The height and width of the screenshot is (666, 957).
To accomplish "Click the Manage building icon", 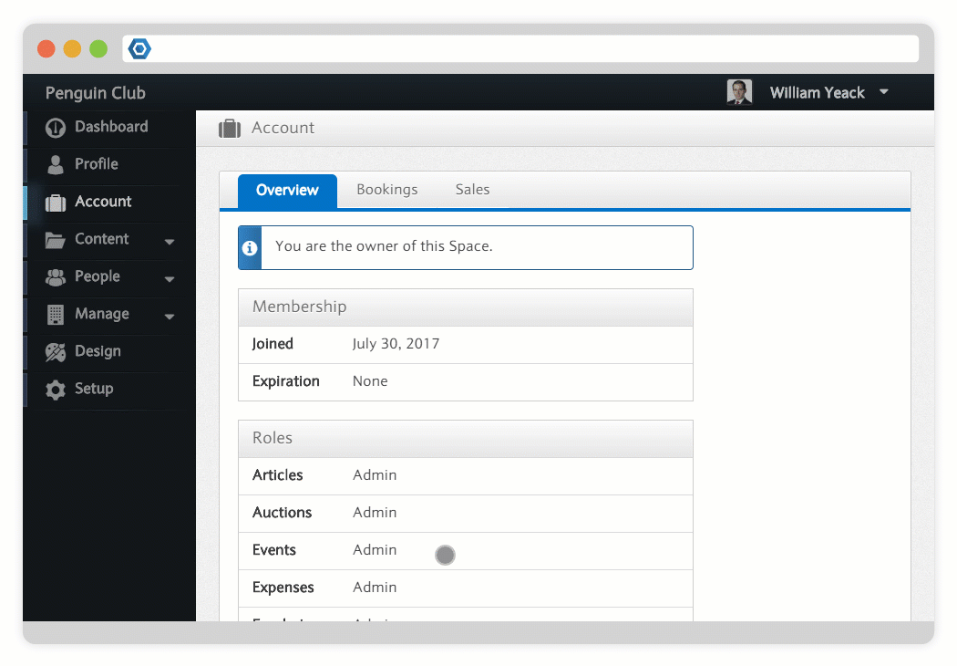I will [56, 315].
